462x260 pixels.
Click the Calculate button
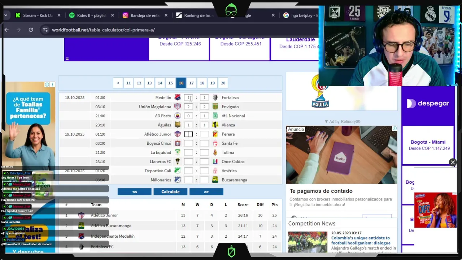tap(170, 192)
